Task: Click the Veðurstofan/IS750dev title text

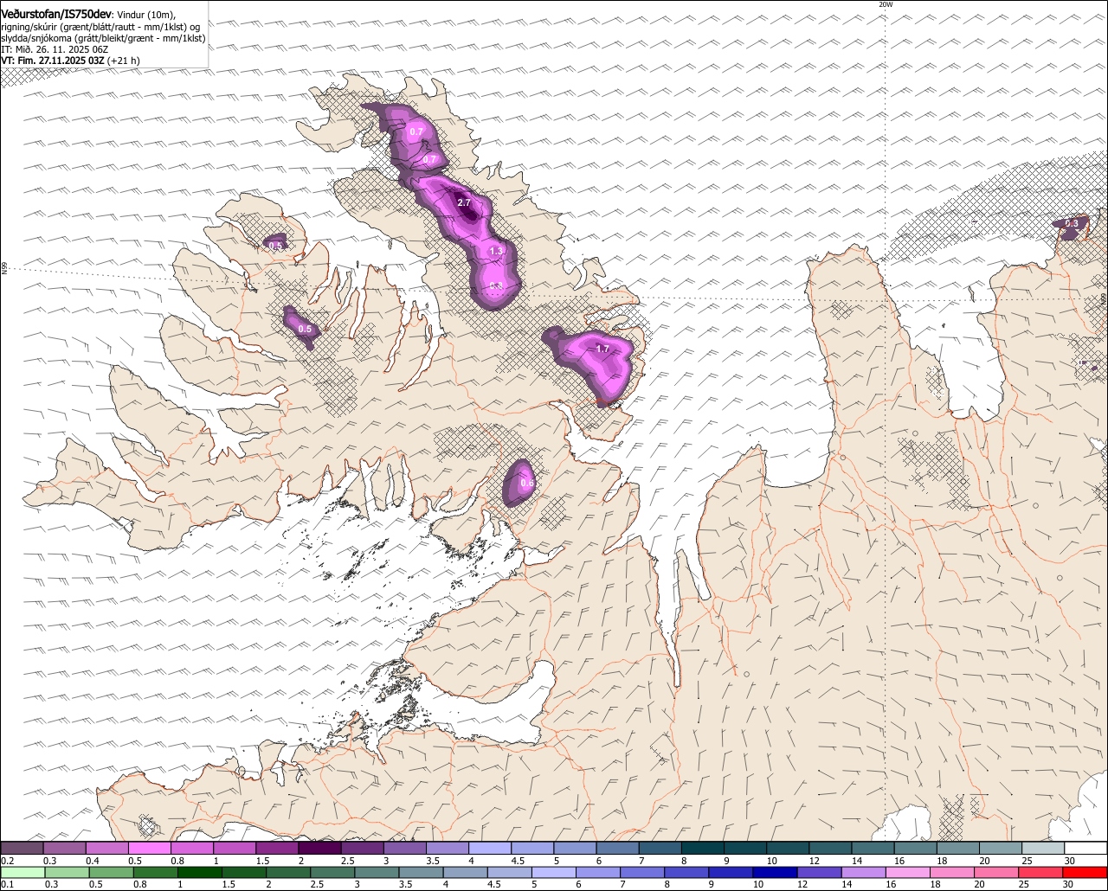Action: (56, 14)
